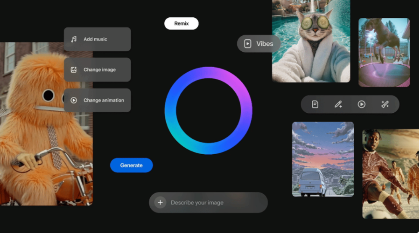Click the image icon beside Change image
The height and width of the screenshot is (233, 420).
pos(74,70)
